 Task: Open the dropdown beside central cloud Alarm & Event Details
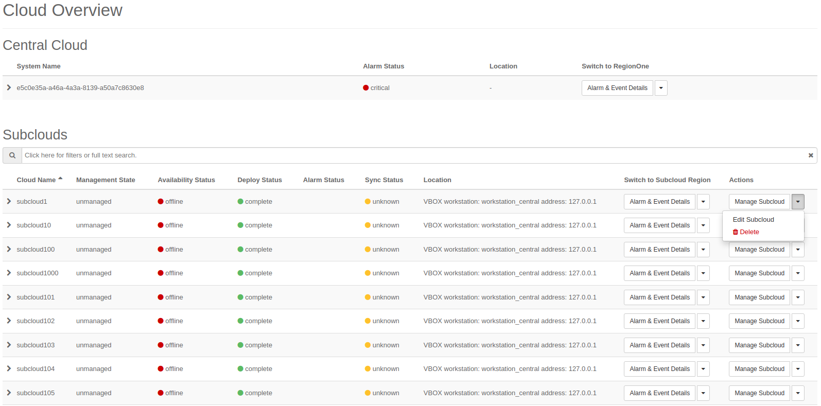point(661,88)
